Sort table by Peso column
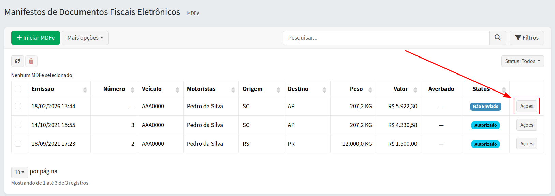 click(370, 89)
